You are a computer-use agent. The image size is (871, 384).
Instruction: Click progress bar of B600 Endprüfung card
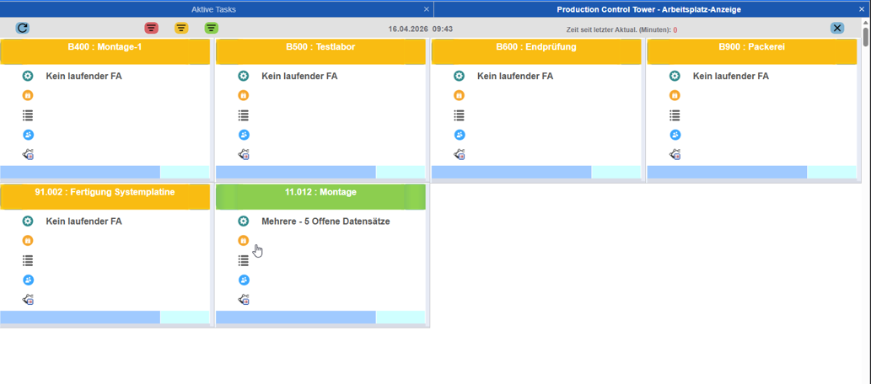[x=536, y=172]
